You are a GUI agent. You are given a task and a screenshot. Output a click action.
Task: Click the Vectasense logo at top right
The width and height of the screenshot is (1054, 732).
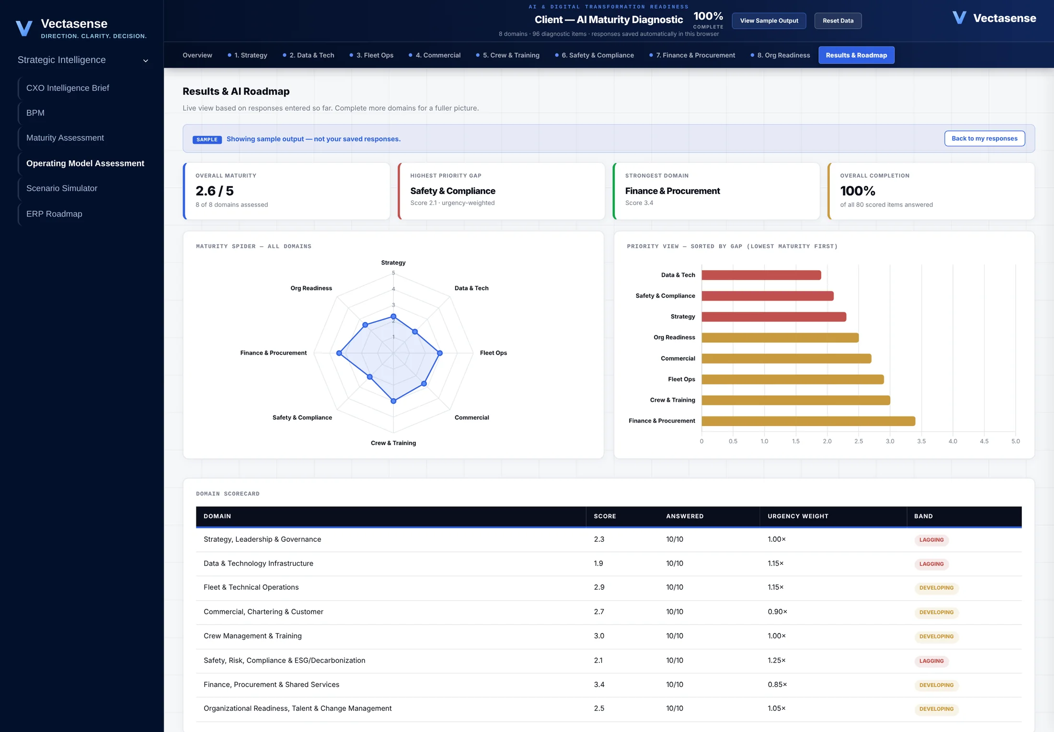(x=994, y=18)
